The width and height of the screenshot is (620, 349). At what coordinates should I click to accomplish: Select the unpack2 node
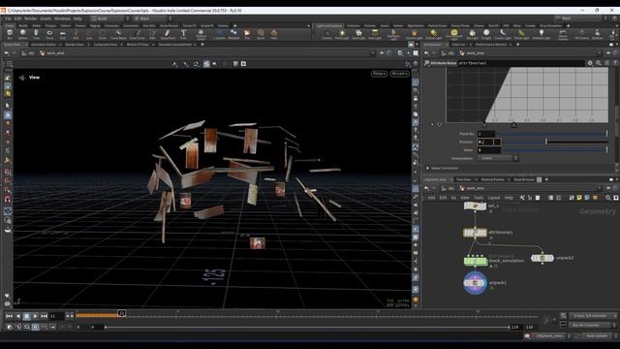542,258
